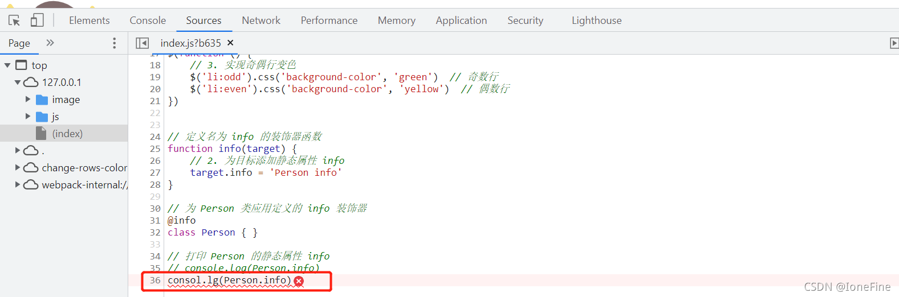Click the '@info' decorator text
The image size is (899, 297).
[x=182, y=220]
